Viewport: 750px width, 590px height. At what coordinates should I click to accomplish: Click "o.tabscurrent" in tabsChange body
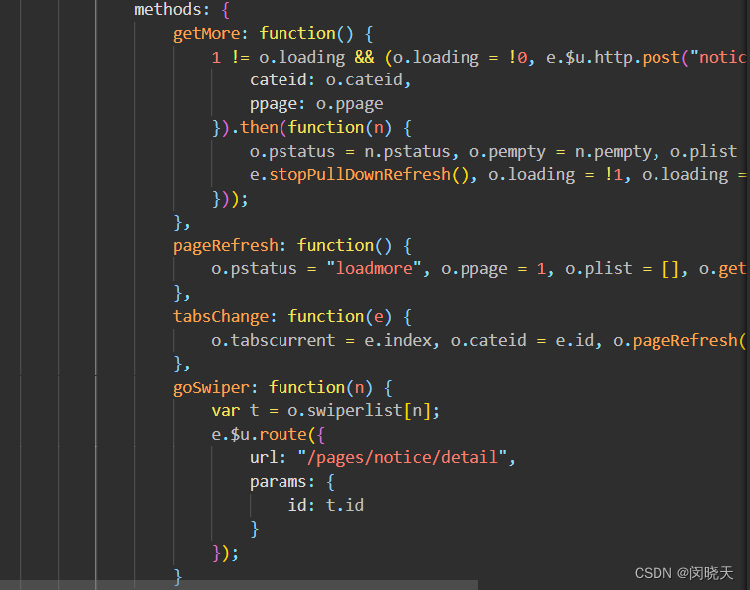tap(274, 340)
